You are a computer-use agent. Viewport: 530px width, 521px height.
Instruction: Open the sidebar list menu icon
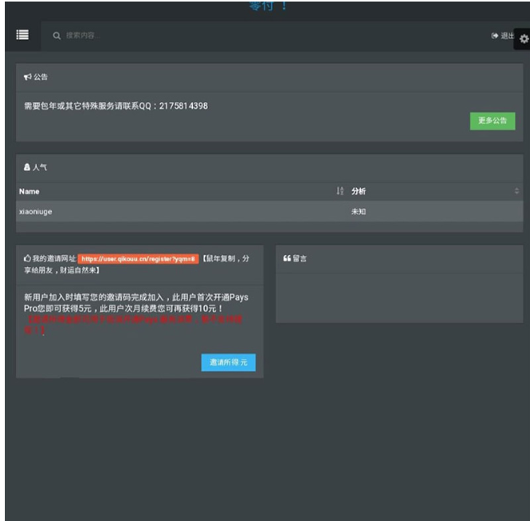coord(22,35)
